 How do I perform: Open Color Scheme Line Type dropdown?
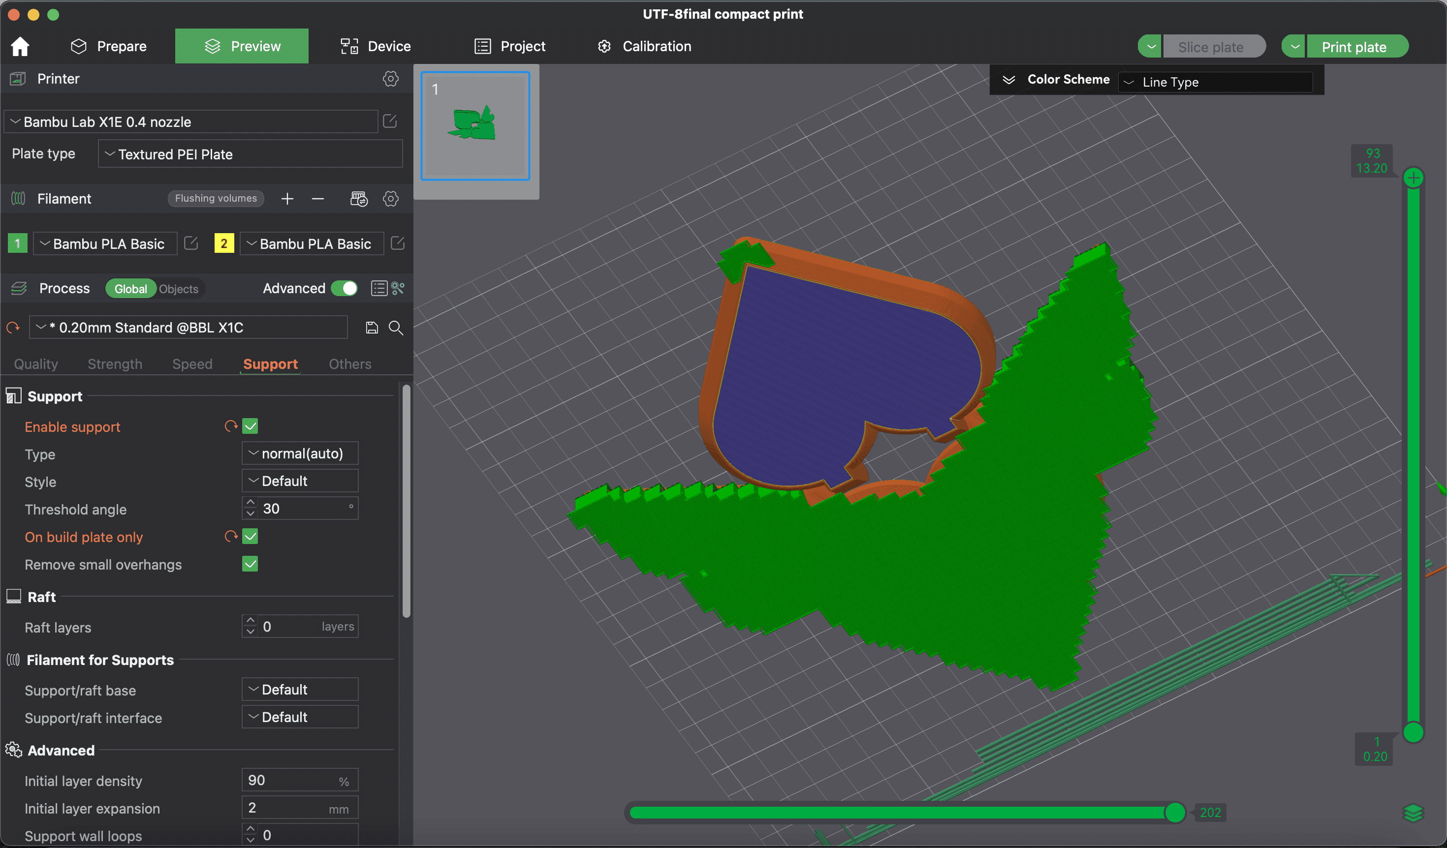1215,82
